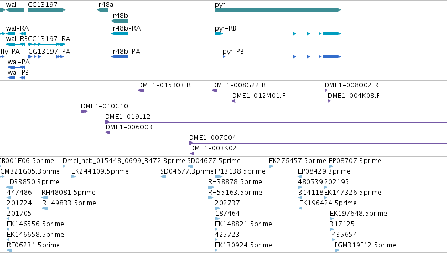The width and height of the screenshot is (447, 253).
Task: Select the EK146556.5prime EST
Action: coord(8,229)
